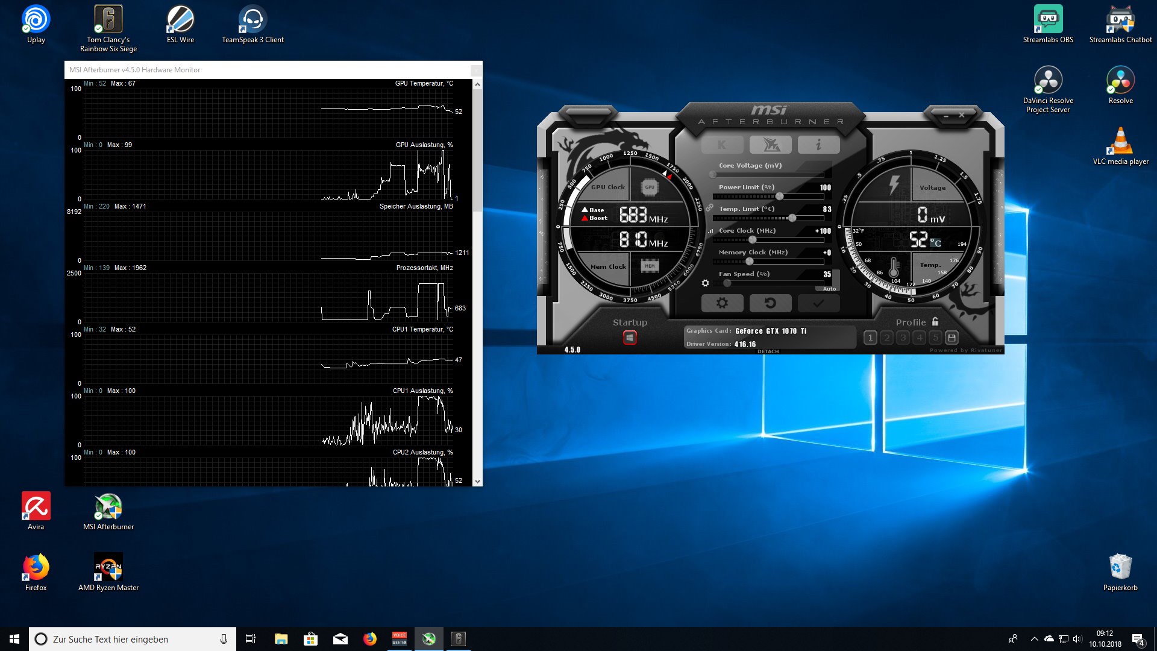Reset settings with the revert arrow button
This screenshot has height=651, width=1157.
pyautogui.click(x=770, y=303)
